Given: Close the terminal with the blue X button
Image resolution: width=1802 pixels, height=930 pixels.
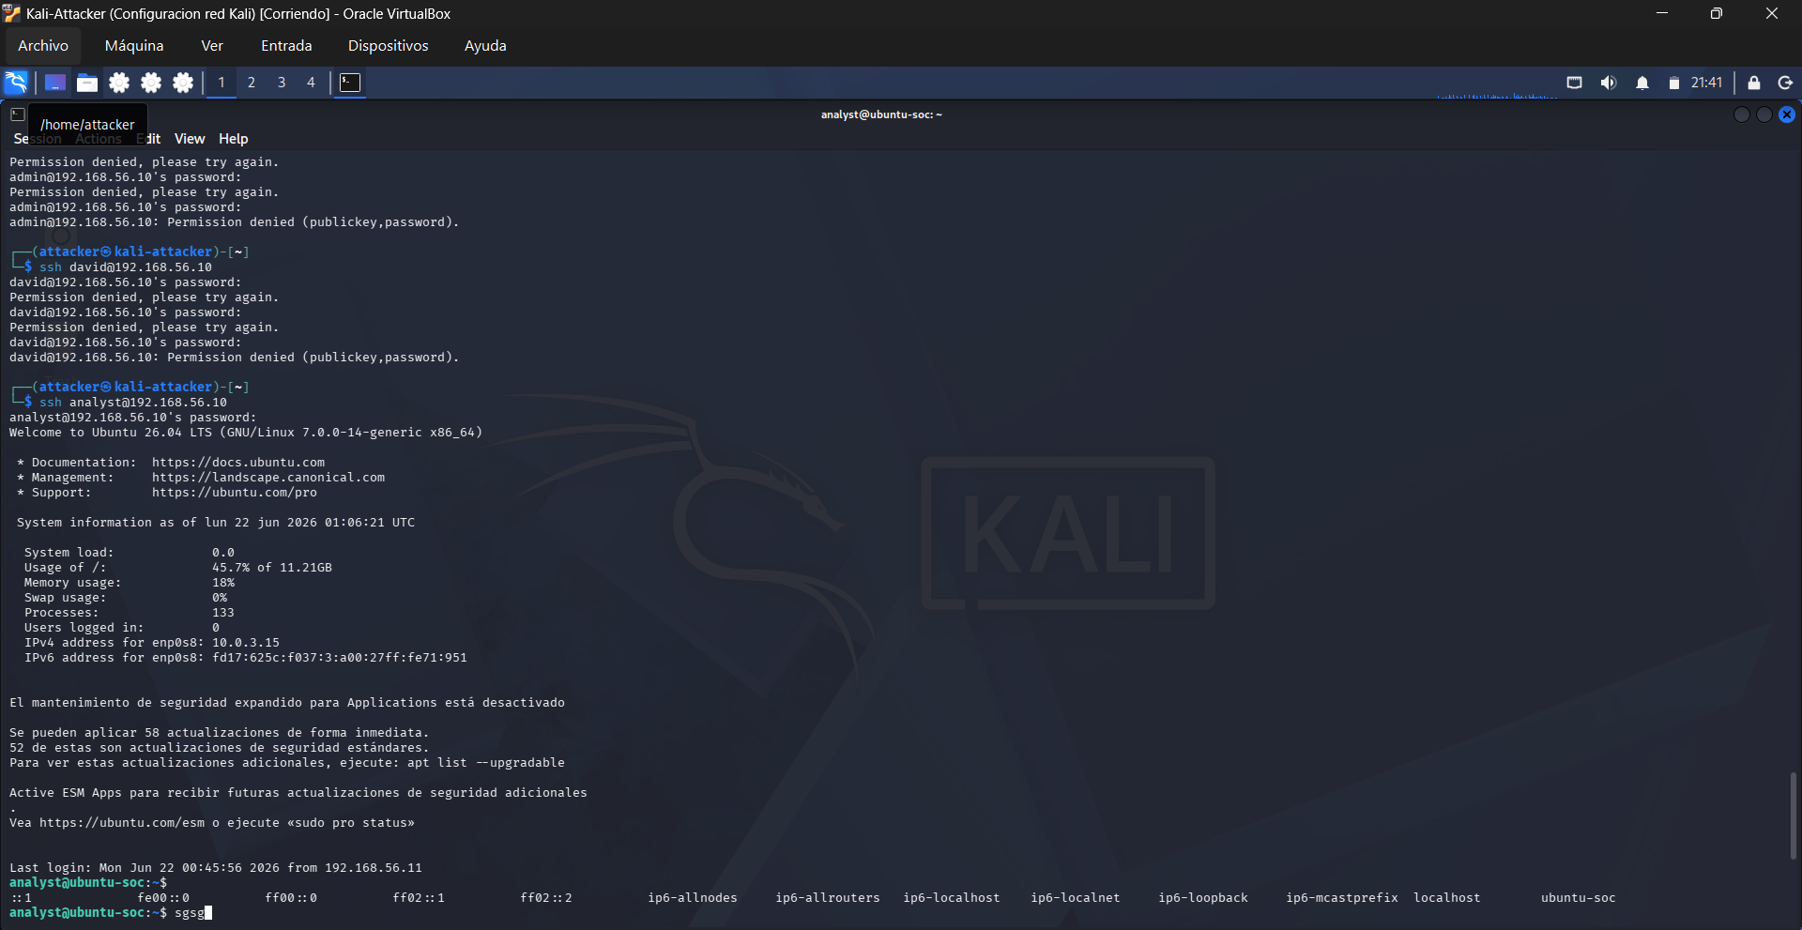Looking at the screenshot, I should [x=1787, y=114].
